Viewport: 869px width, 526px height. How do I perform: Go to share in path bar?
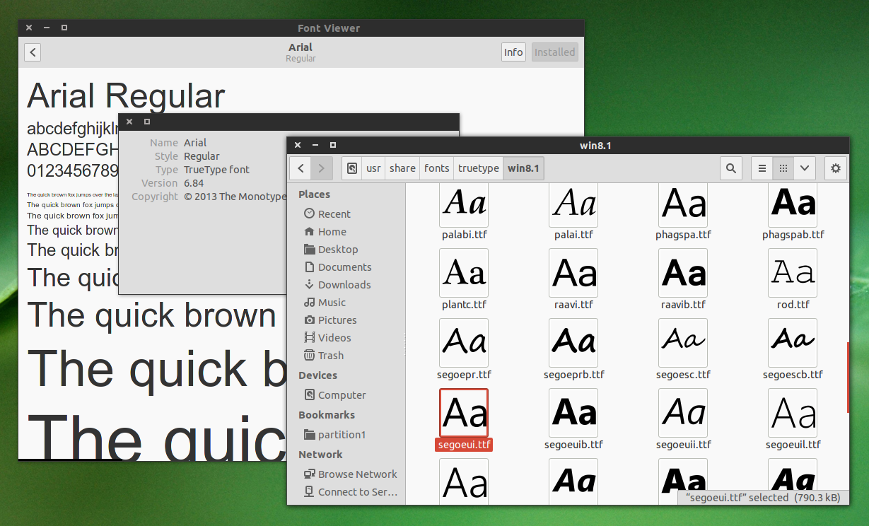(402, 168)
